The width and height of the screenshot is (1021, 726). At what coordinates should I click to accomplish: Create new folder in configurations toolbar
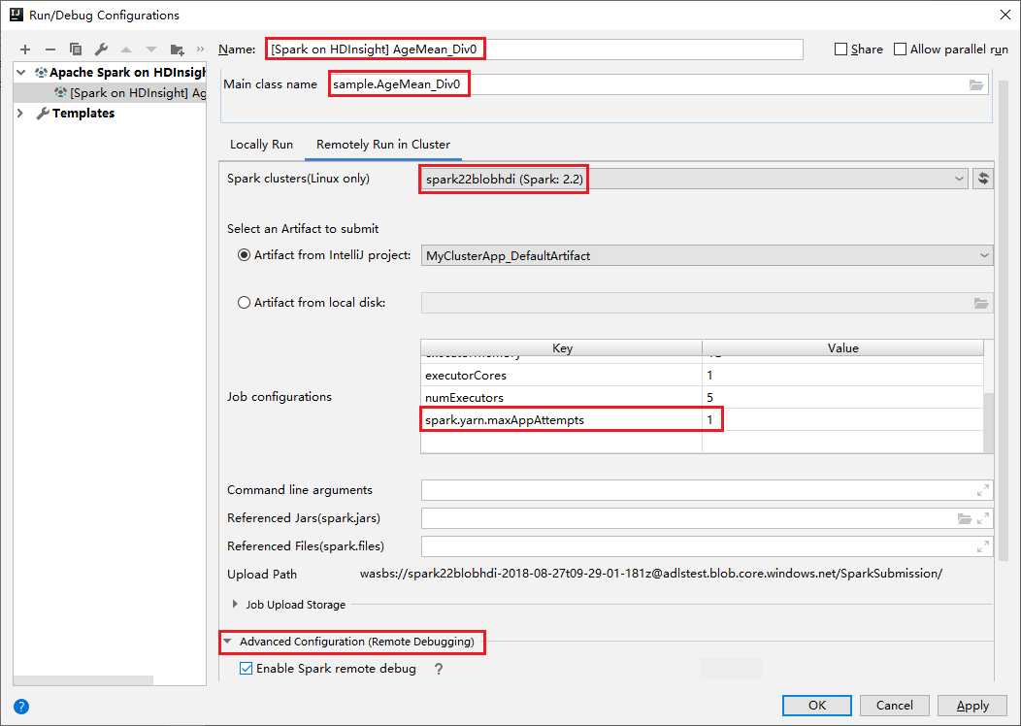coord(177,49)
